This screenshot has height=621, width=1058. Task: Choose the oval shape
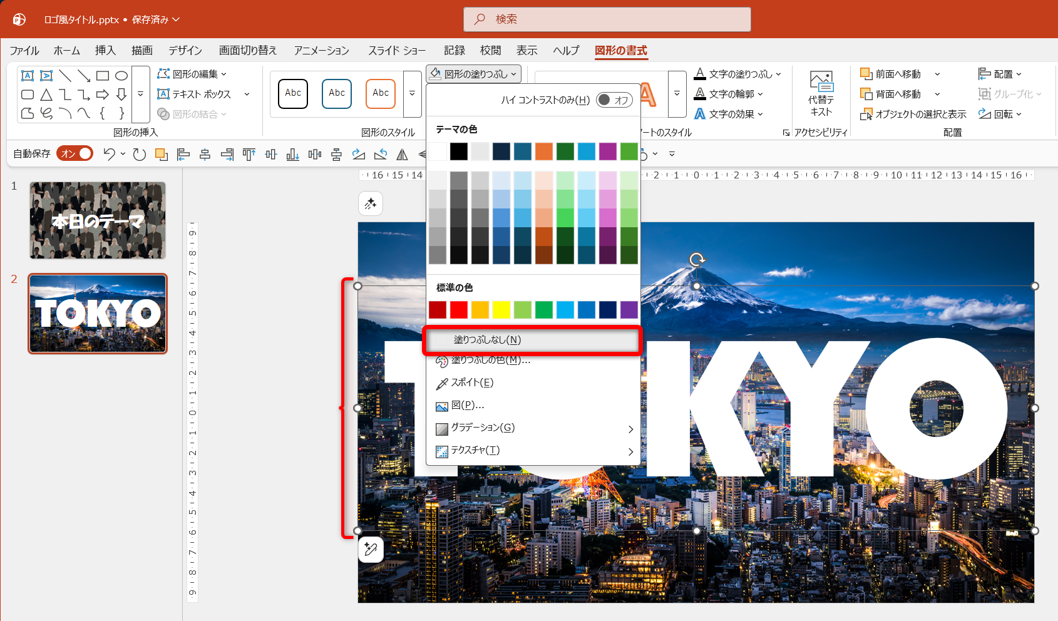coord(121,76)
